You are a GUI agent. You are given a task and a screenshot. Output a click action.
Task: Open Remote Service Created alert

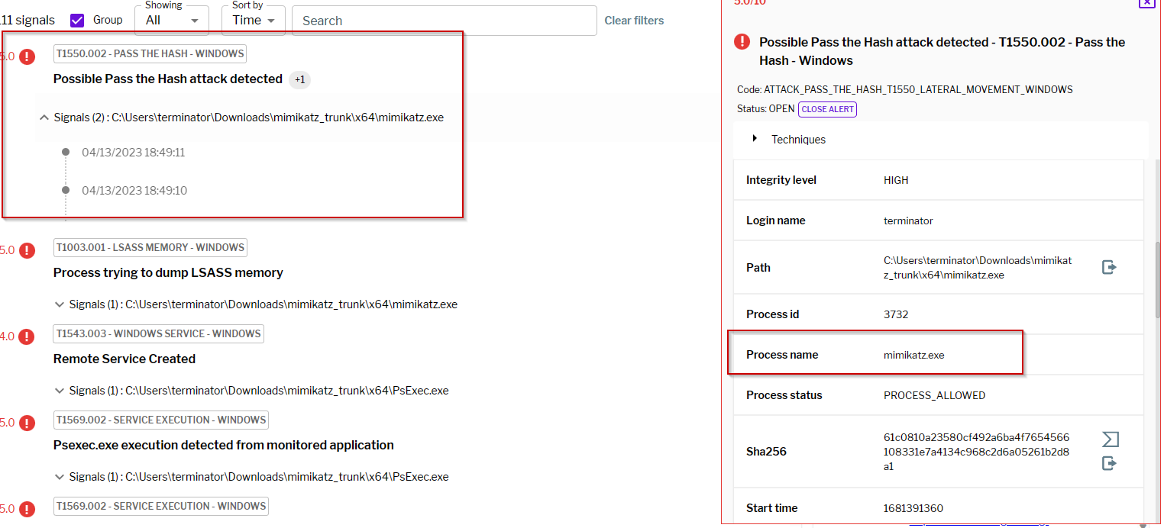pos(124,359)
